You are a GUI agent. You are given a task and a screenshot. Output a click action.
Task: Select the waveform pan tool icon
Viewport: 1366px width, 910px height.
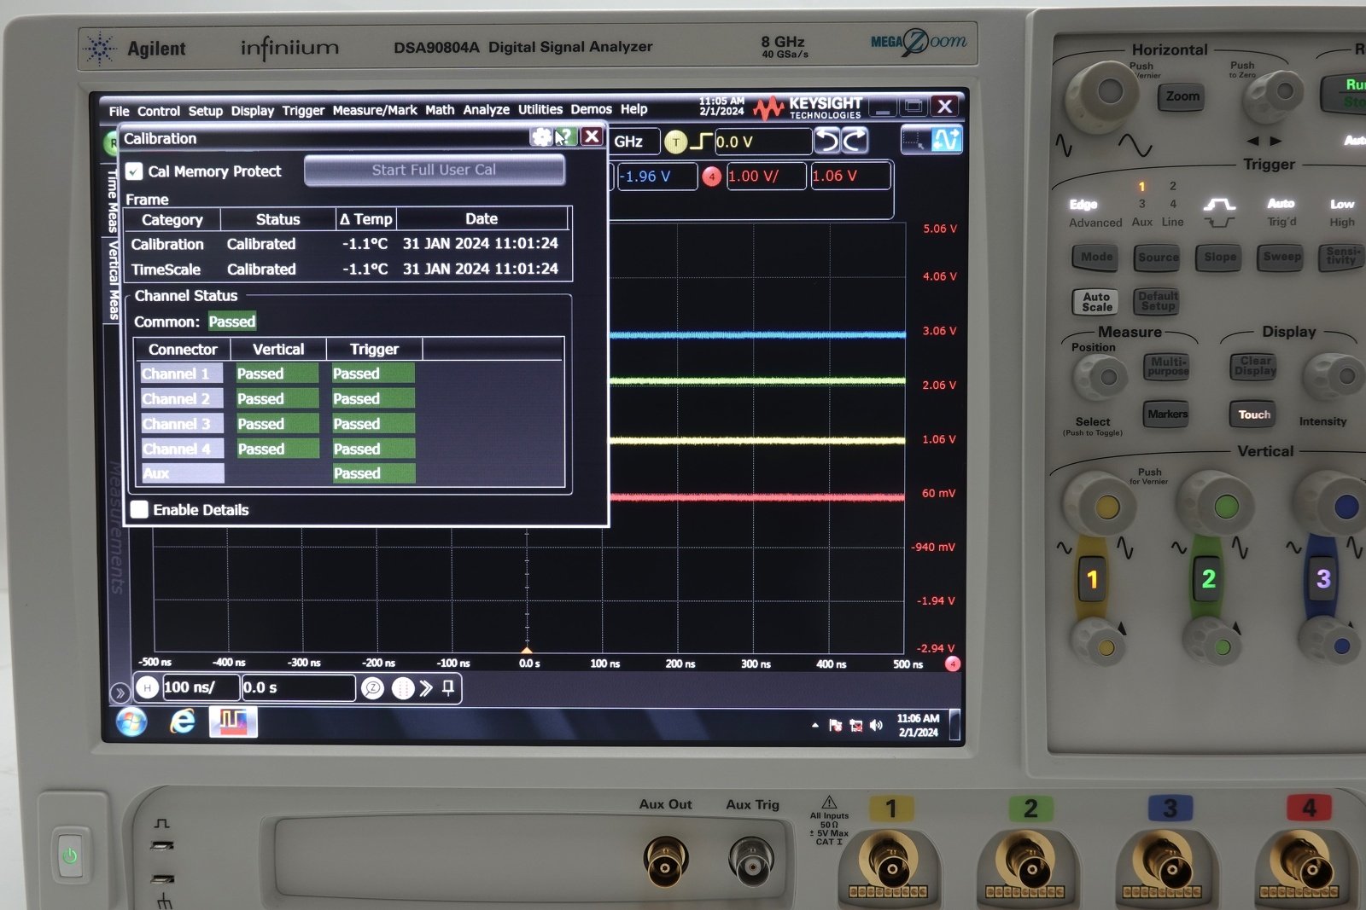(x=946, y=141)
